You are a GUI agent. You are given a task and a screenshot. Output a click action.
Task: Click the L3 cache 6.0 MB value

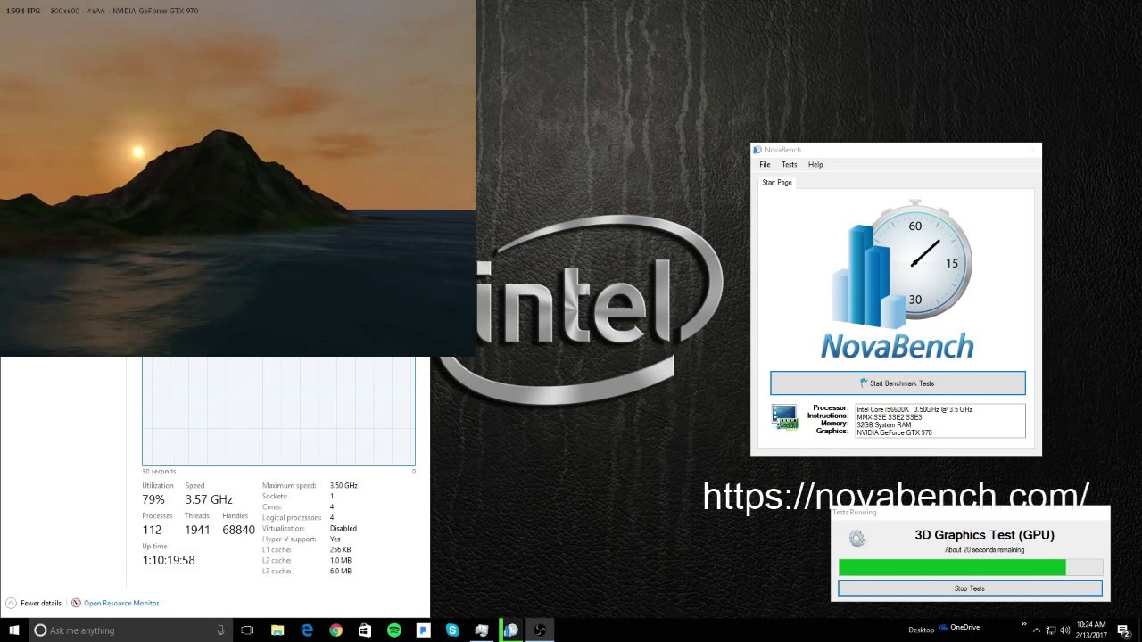coord(341,571)
